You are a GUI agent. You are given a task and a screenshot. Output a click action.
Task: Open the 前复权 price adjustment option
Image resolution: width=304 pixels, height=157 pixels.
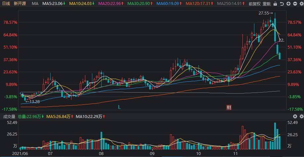[255, 4]
